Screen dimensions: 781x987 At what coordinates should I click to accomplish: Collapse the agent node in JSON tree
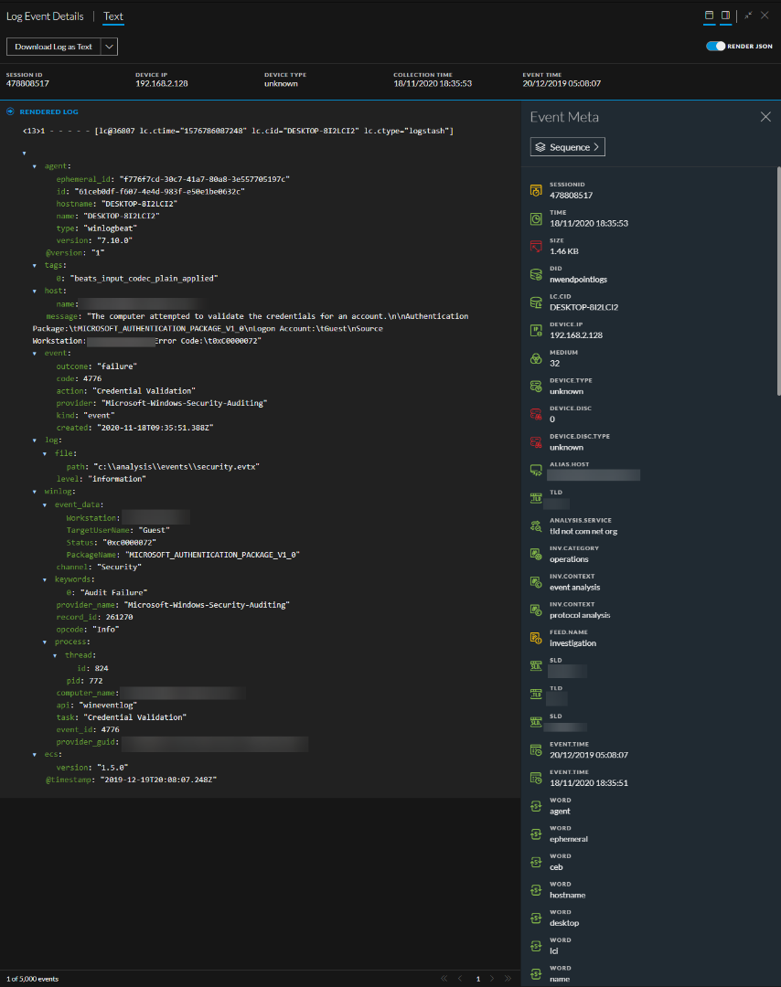[35, 166]
